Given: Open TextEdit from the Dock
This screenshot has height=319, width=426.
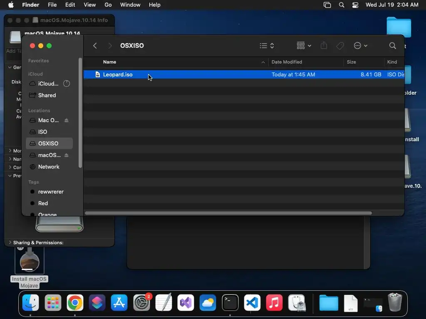Looking at the screenshot, I should [x=163, y=302].
